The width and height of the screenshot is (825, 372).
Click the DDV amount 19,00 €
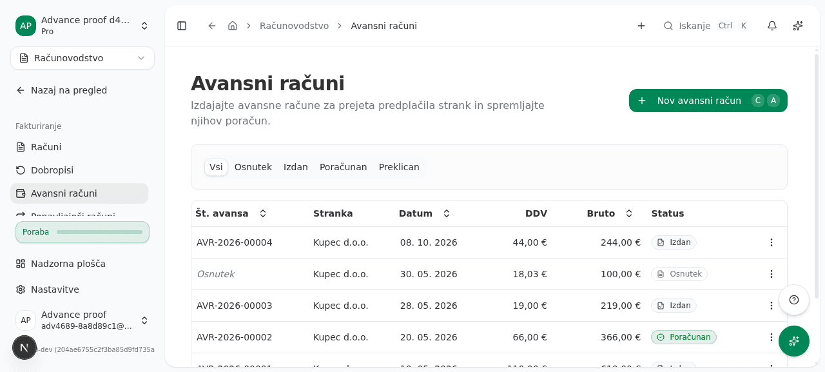530,306
